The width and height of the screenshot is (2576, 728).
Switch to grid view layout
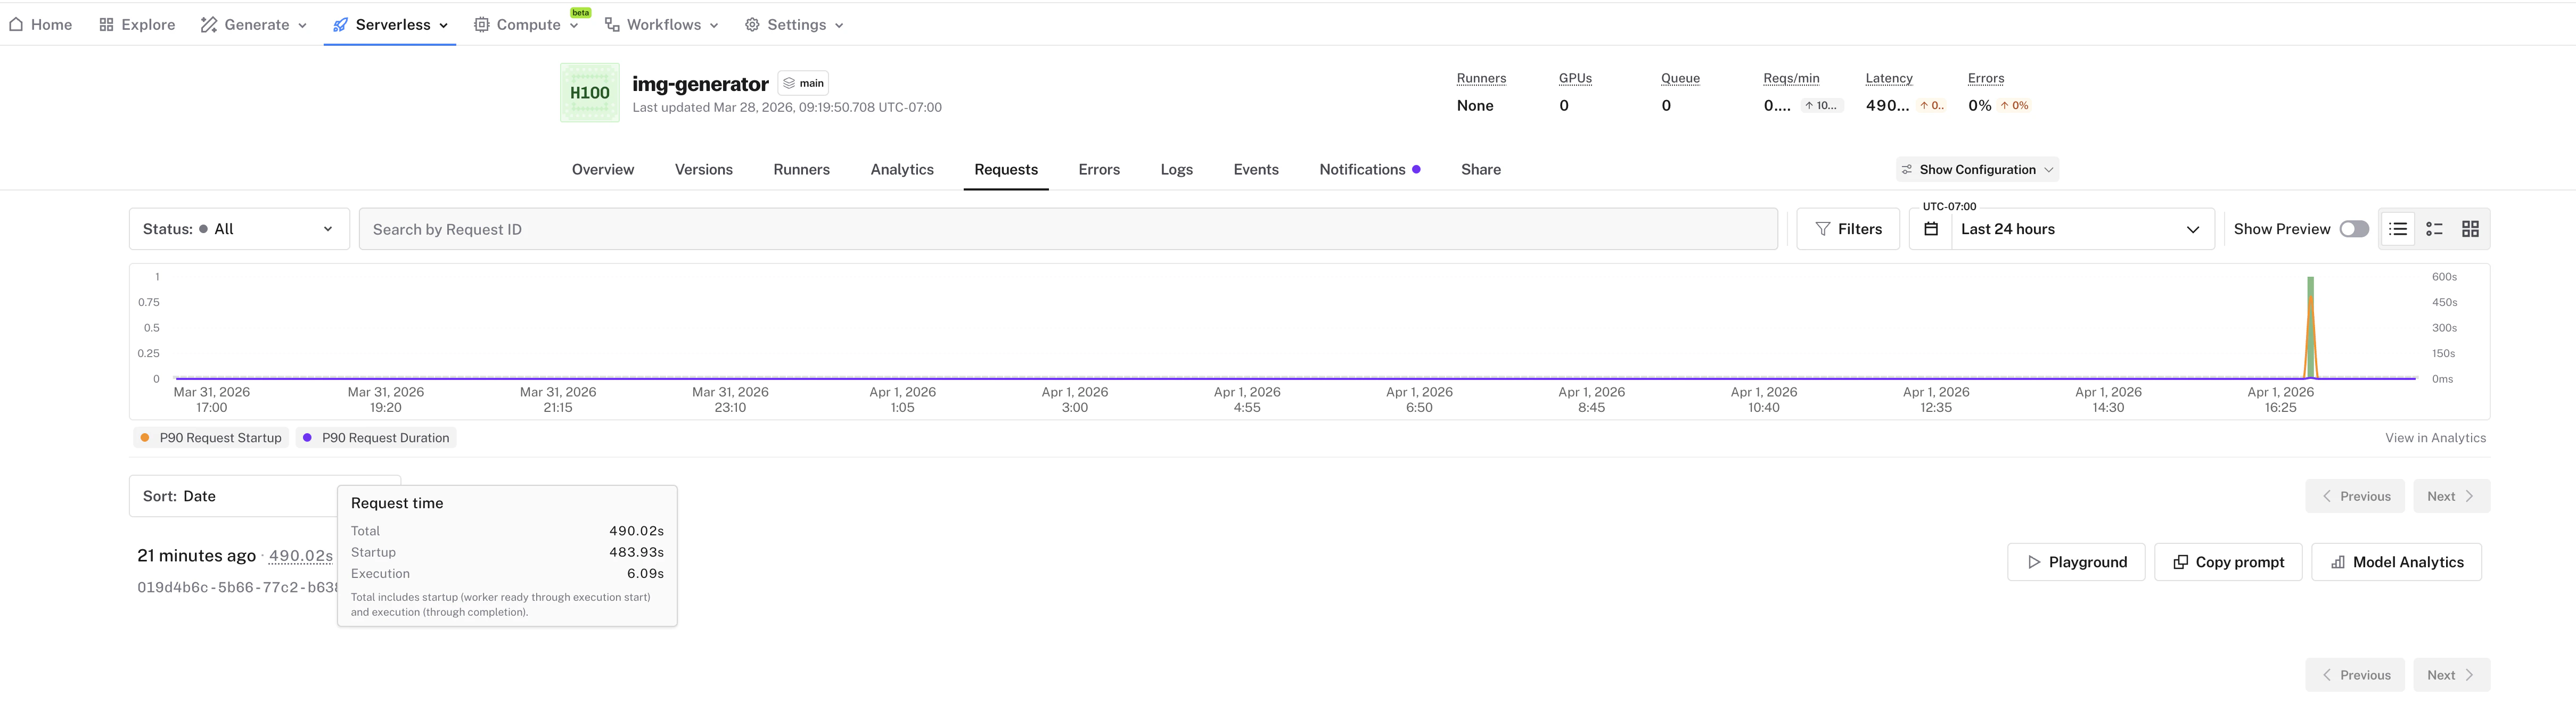pos(2470,228)
